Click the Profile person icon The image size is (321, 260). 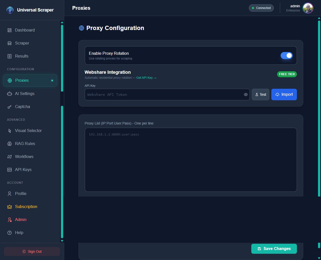(10, 194)
